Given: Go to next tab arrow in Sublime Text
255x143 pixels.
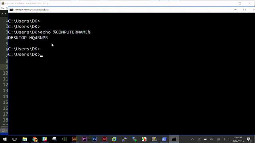Looking at the screenshot, I should point(5,14).
